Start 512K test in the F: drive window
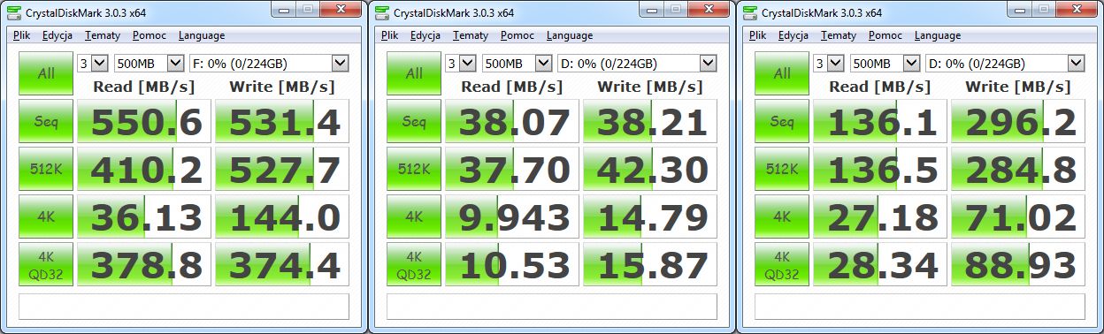1104x334 pixels. 46,169
